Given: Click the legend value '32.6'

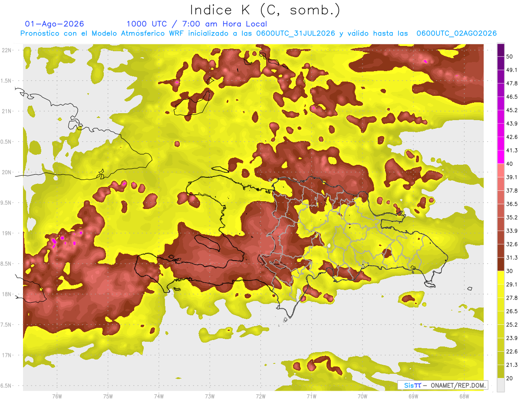Looking at the screenshot, I should tap(511, 244).
